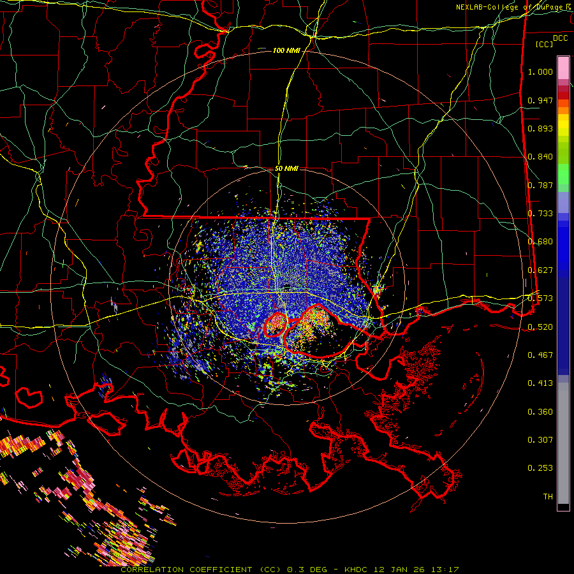This screenshot has width=574, height=574.
Task: Pick the bright blue segment beside 0.680
Action: pyautogui.click(x=563, y=246)
